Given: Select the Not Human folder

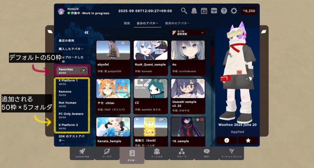Looking at the screenshot, I should 72,104.
